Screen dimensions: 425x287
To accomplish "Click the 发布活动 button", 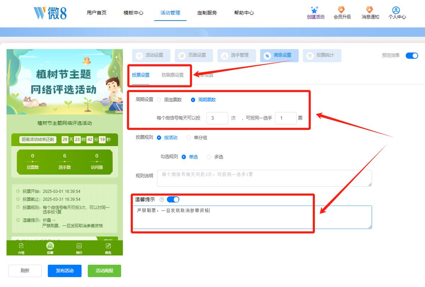I will point(65,271).
